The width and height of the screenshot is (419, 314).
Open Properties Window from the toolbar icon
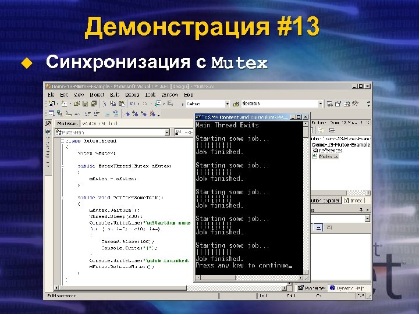(338, 104)
